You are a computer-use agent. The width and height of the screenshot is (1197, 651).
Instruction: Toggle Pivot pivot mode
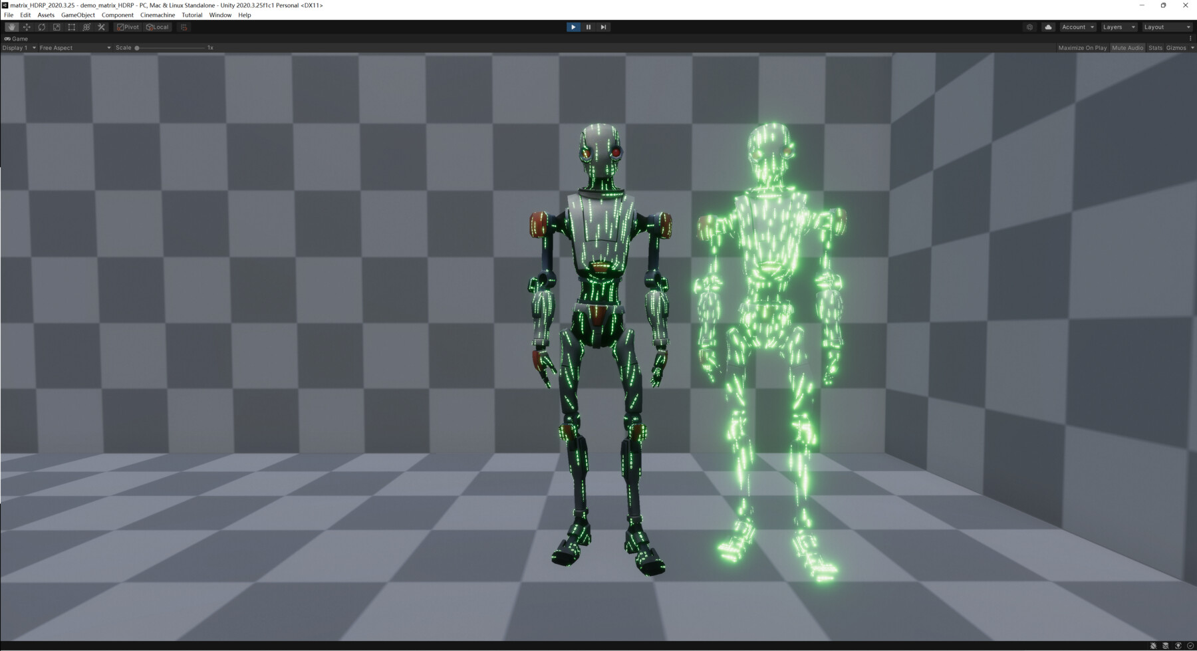coord(127,27)
